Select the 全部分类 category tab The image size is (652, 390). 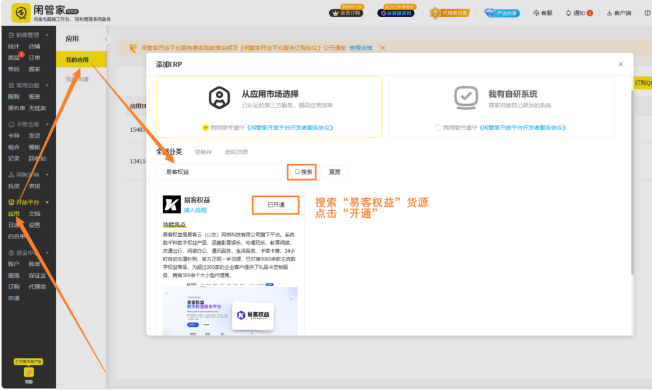tap(169, 152)
